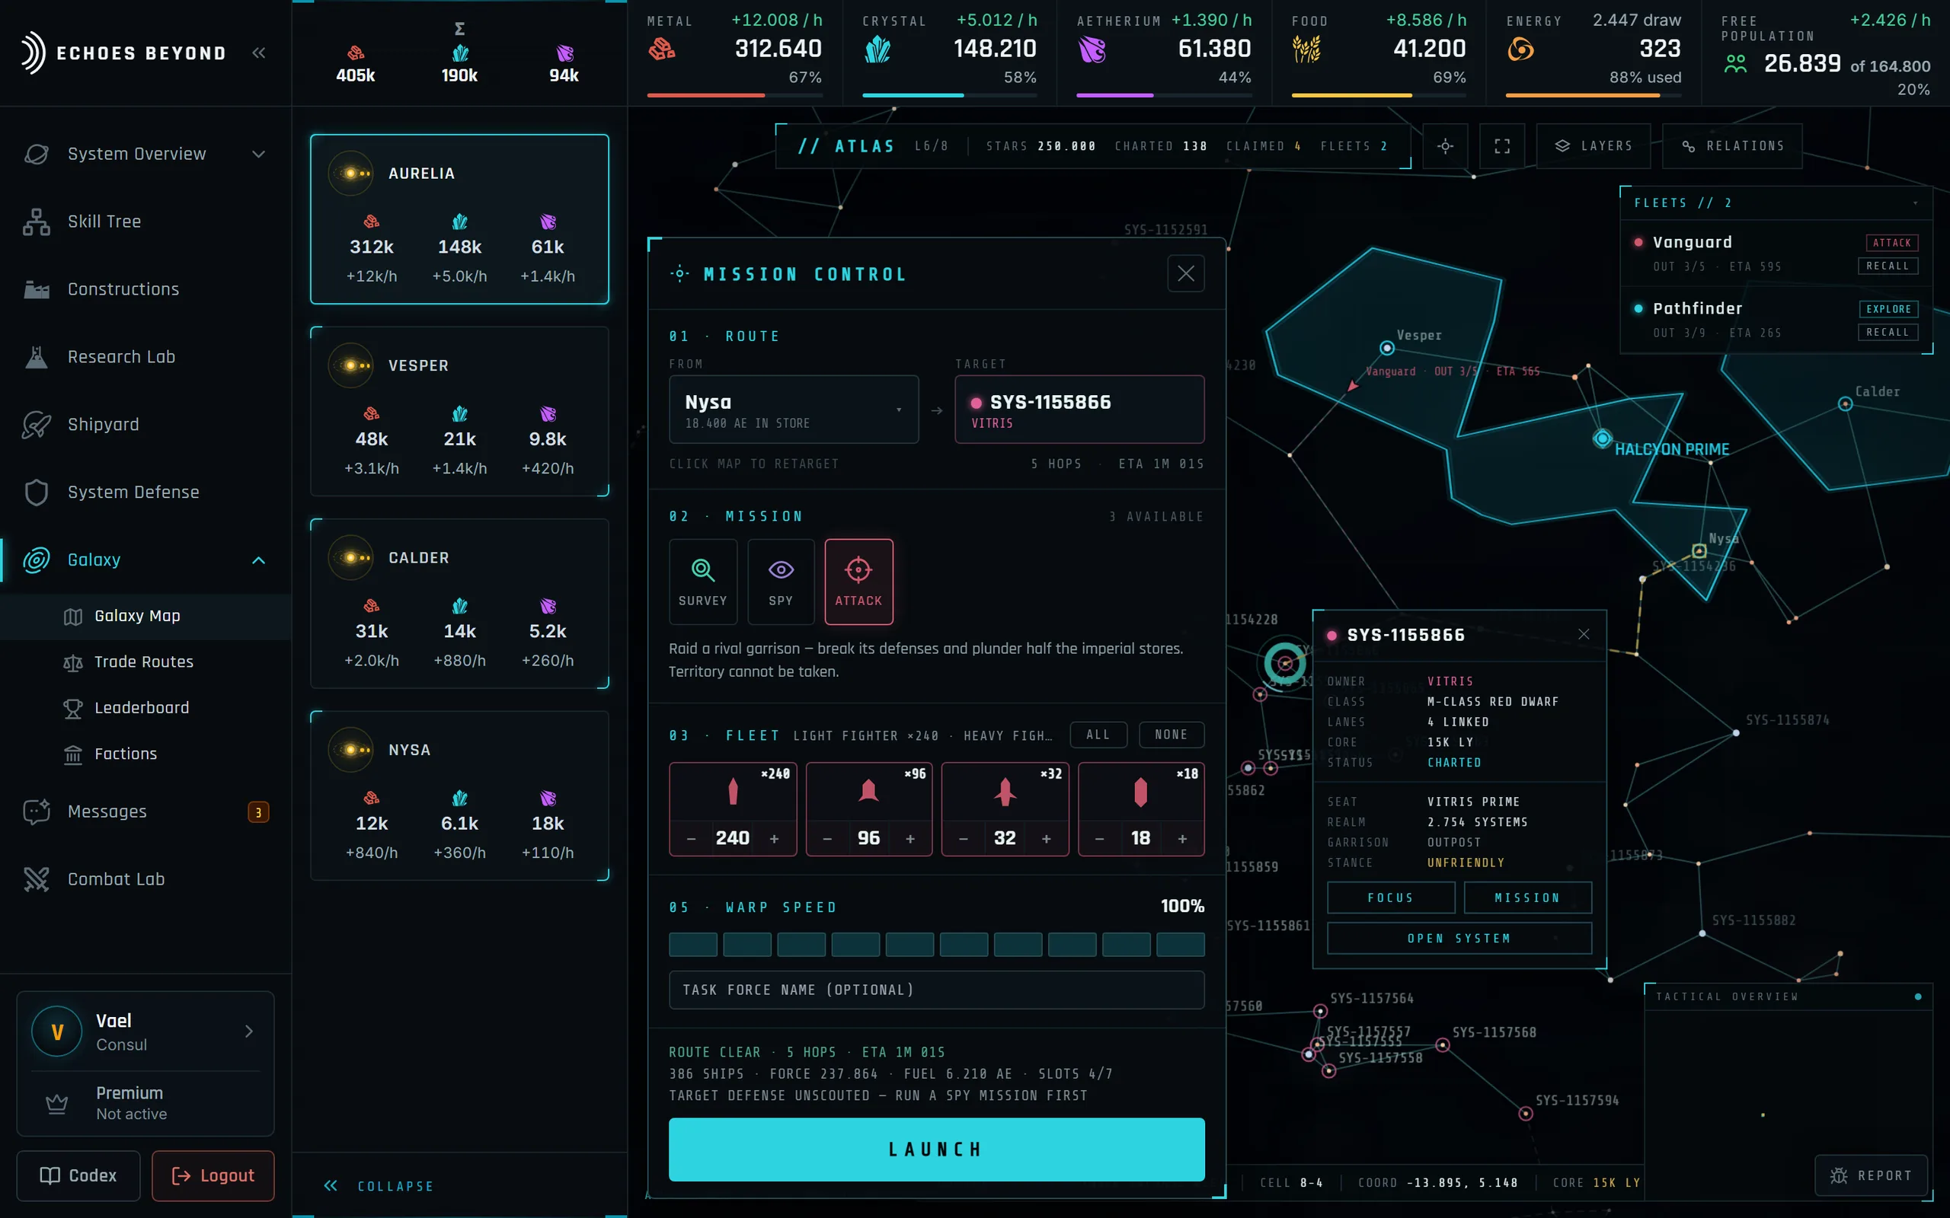Increase light fighter count of 240
This screenshot has height=1218, width=1950.
click(774, 839)
